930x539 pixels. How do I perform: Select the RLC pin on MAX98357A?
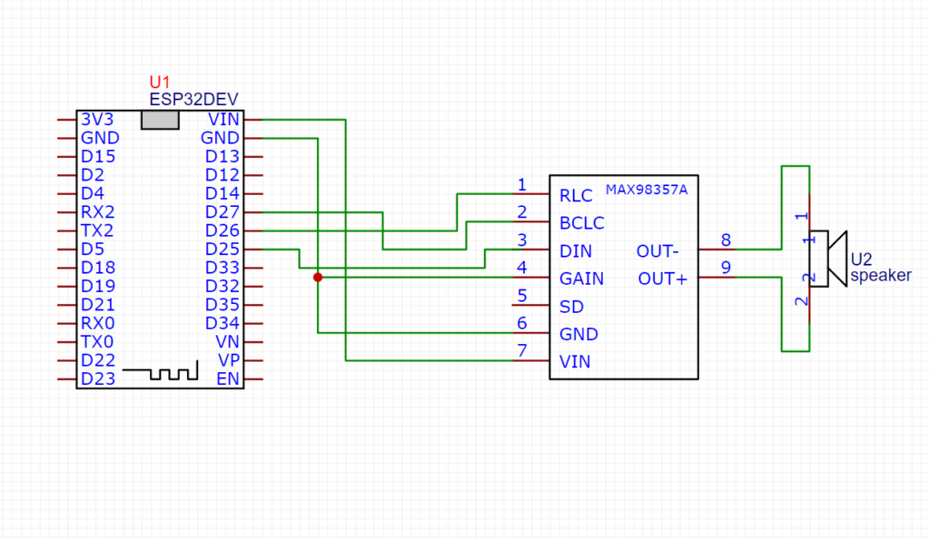[x=576, y=195]
